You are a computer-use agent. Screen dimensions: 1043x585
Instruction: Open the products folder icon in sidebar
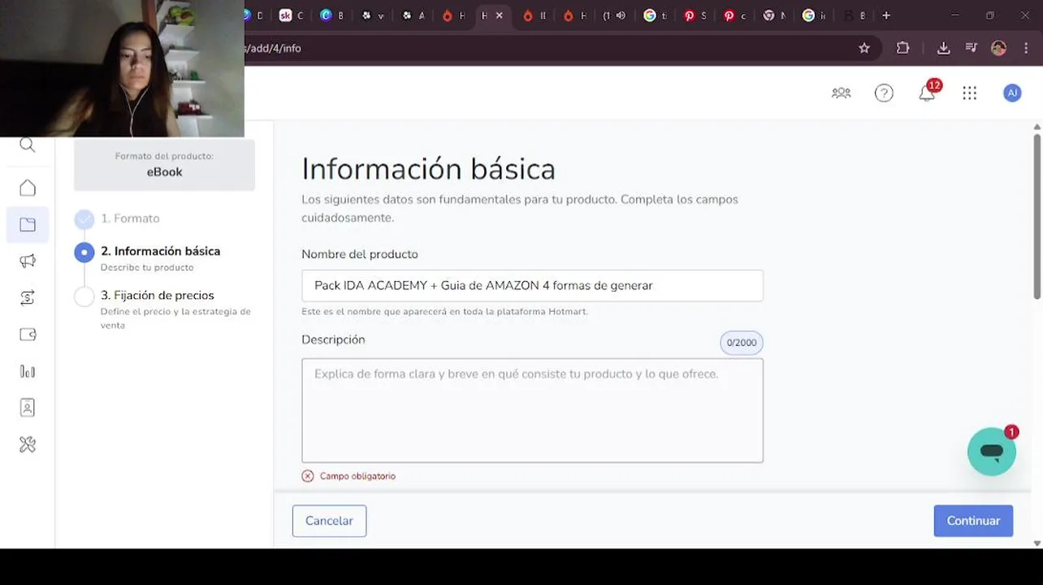[x=28, y=225]
